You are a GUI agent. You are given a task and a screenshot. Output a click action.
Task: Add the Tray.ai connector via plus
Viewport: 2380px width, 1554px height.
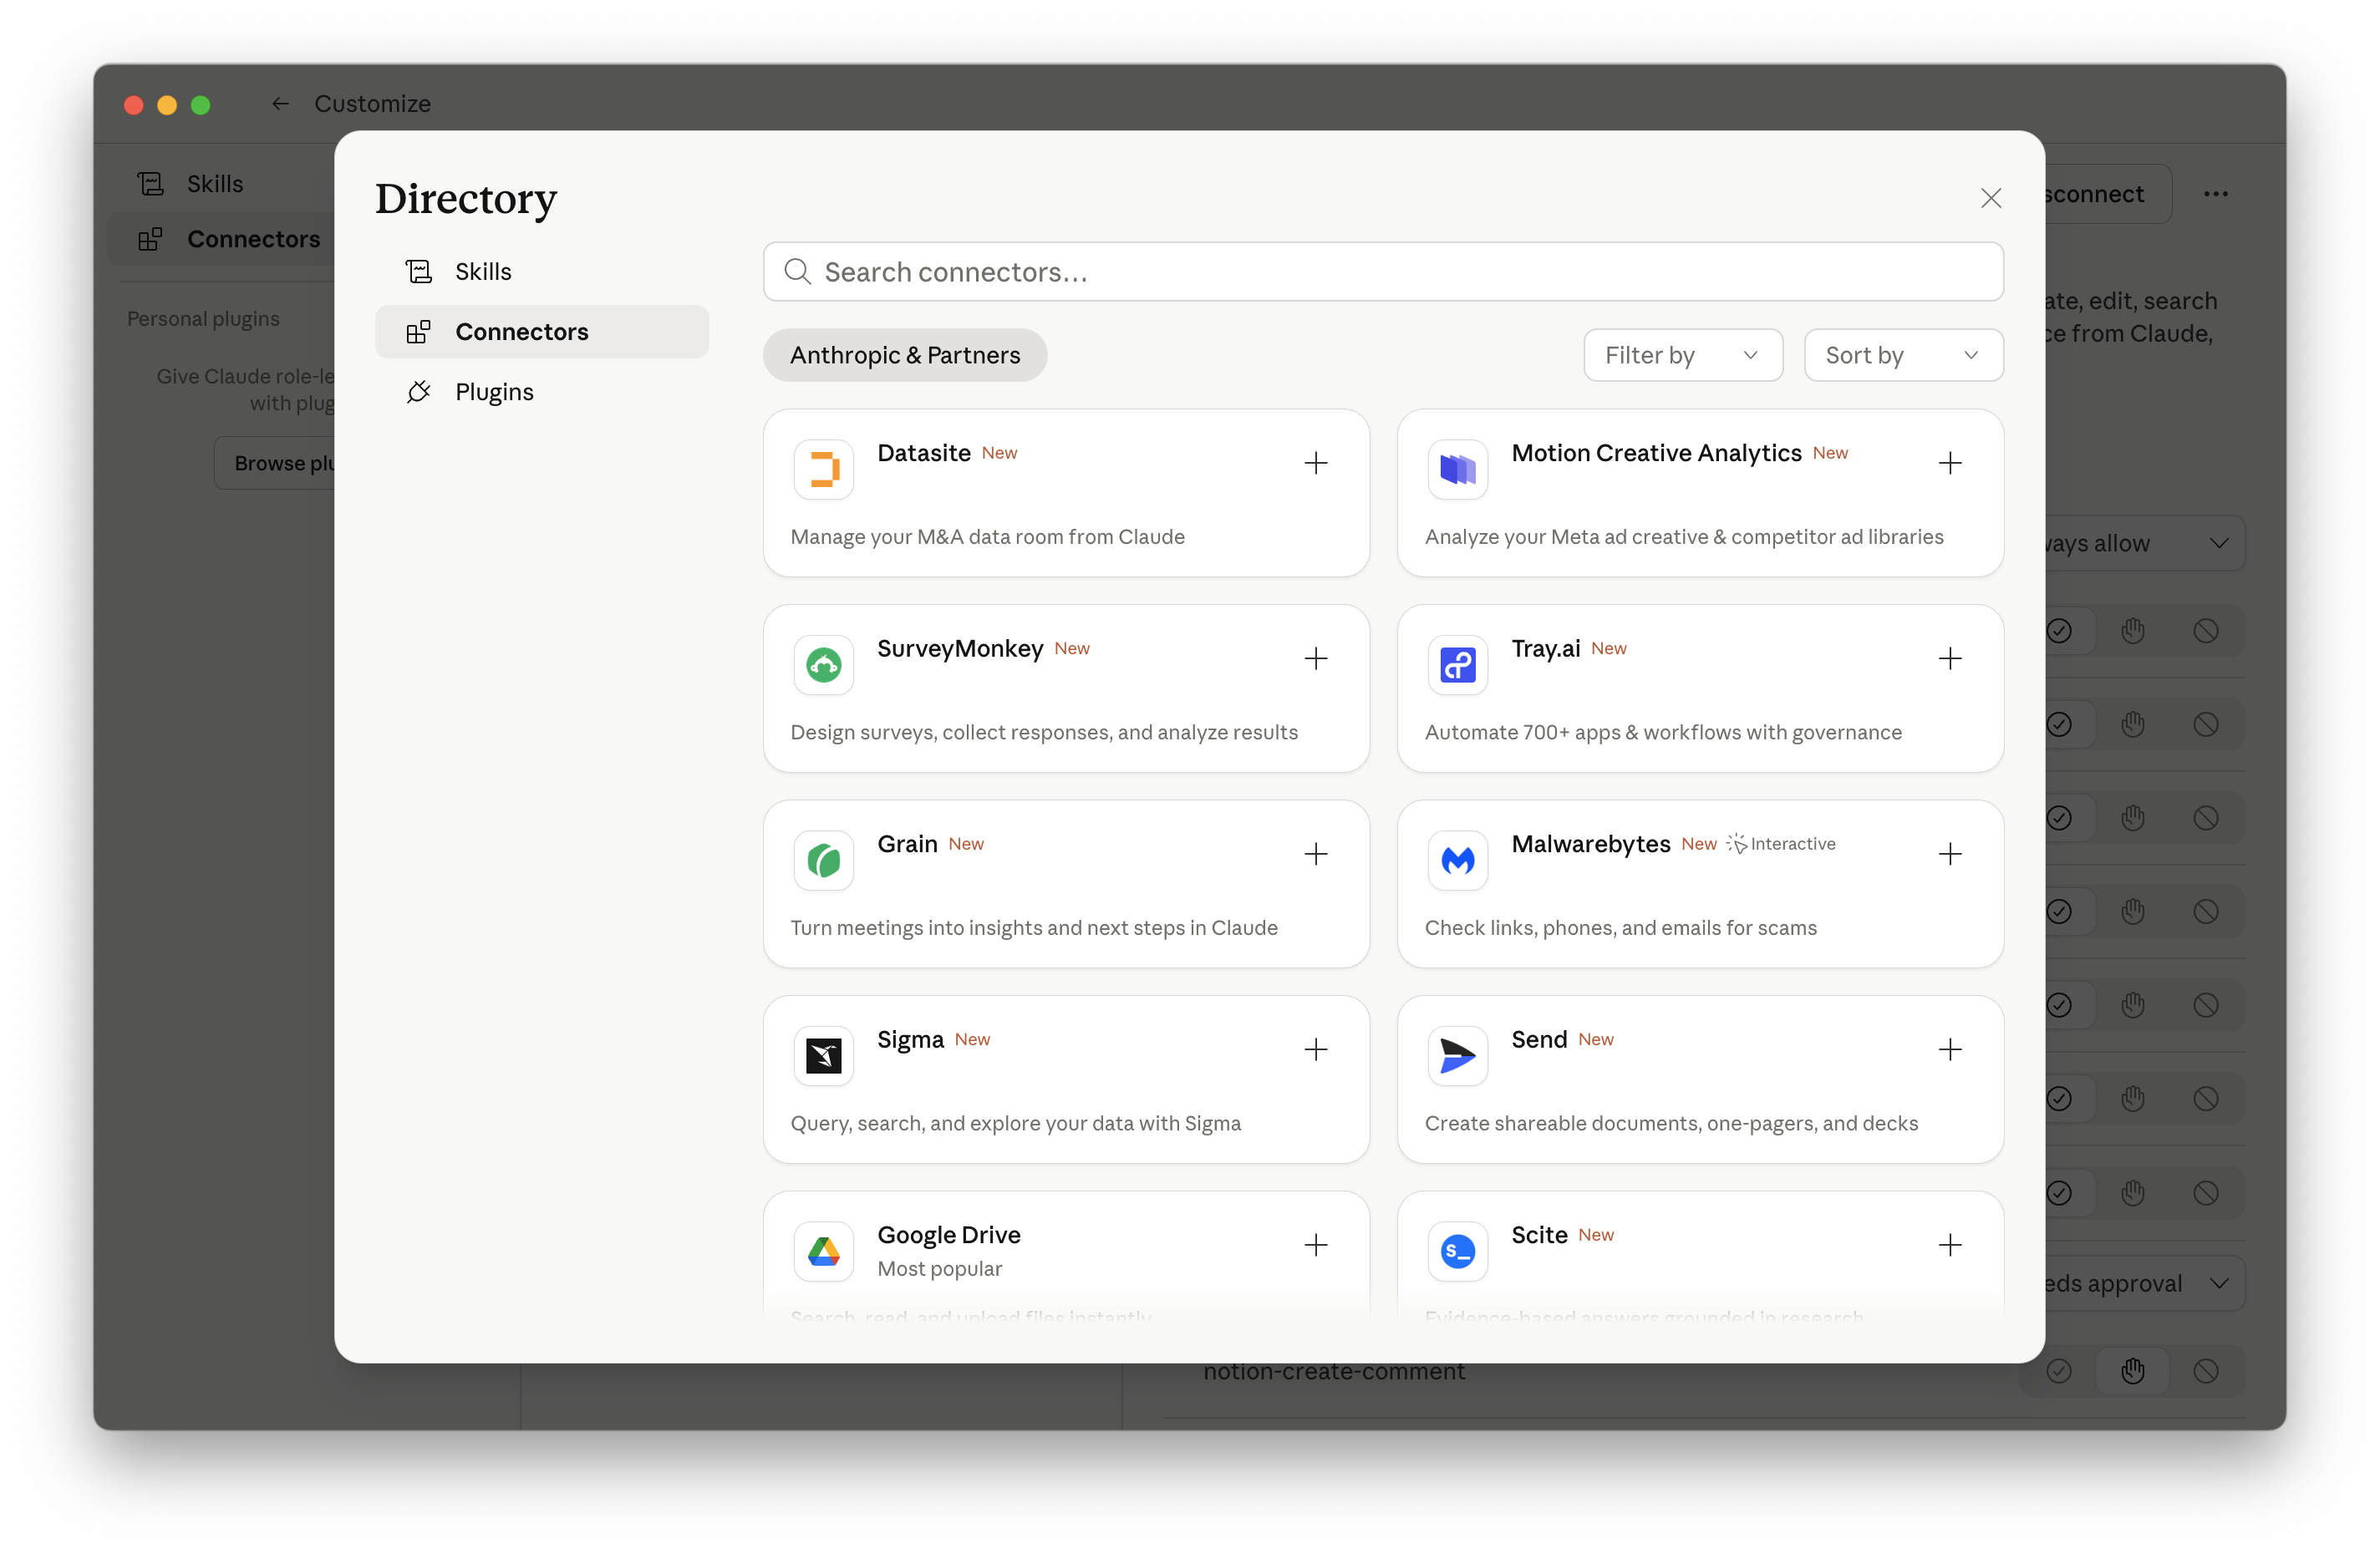(x=1949, y=658)
